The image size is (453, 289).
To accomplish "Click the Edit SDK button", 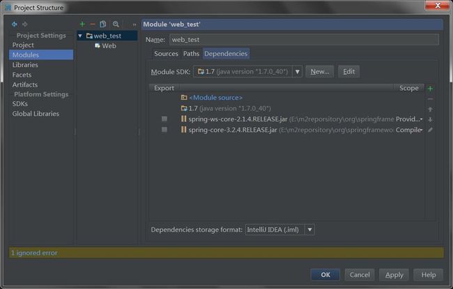I will 349,72.
